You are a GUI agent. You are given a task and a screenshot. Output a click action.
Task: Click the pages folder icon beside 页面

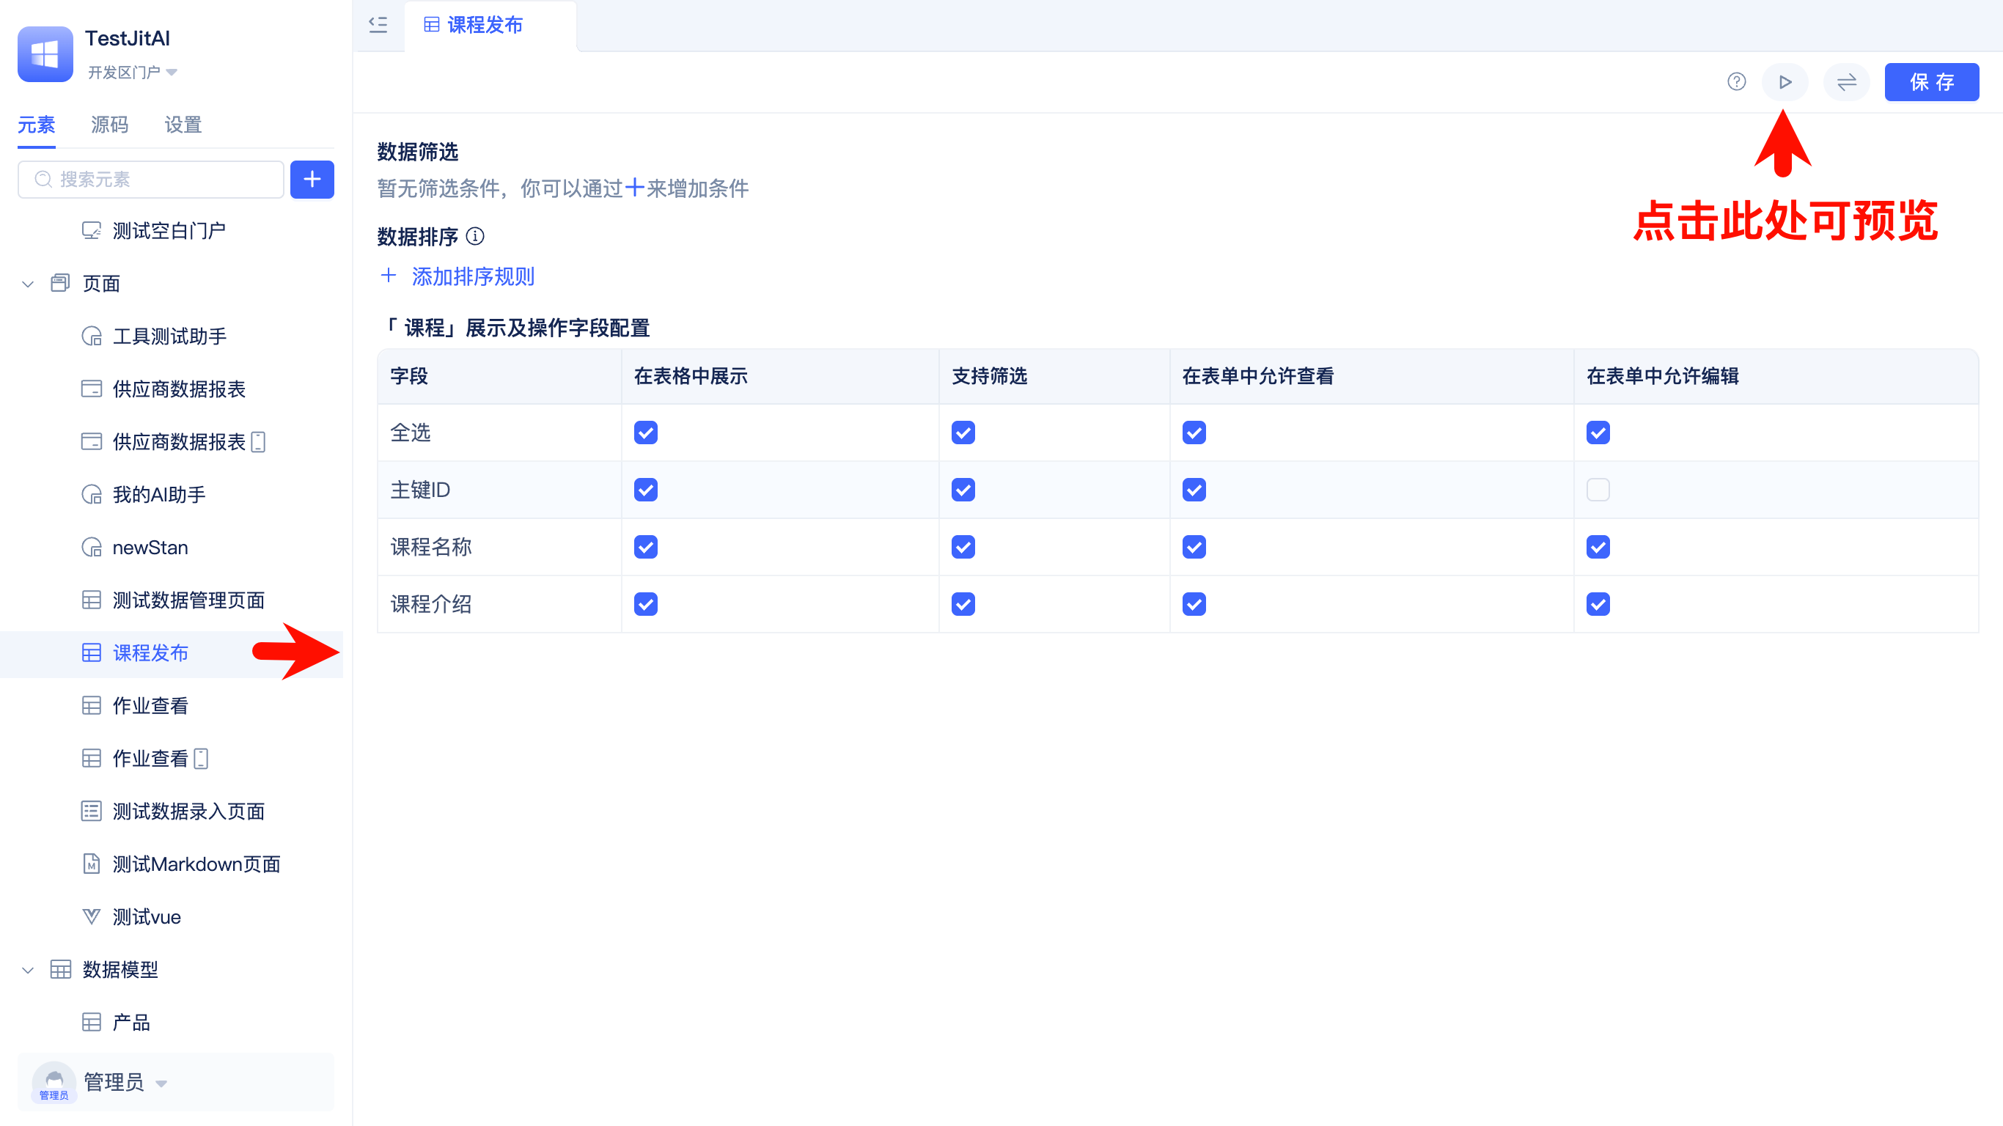click(x=60, y=283)
